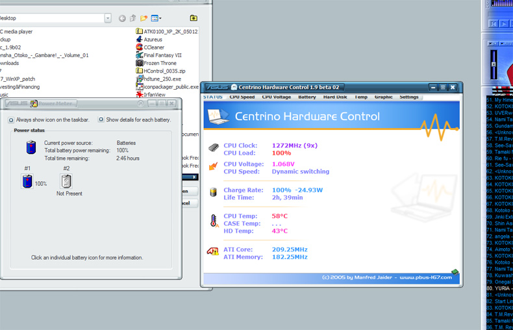Create a new folder in the file dialog
This screenshot has width=513, height=330.
(144, 18)
